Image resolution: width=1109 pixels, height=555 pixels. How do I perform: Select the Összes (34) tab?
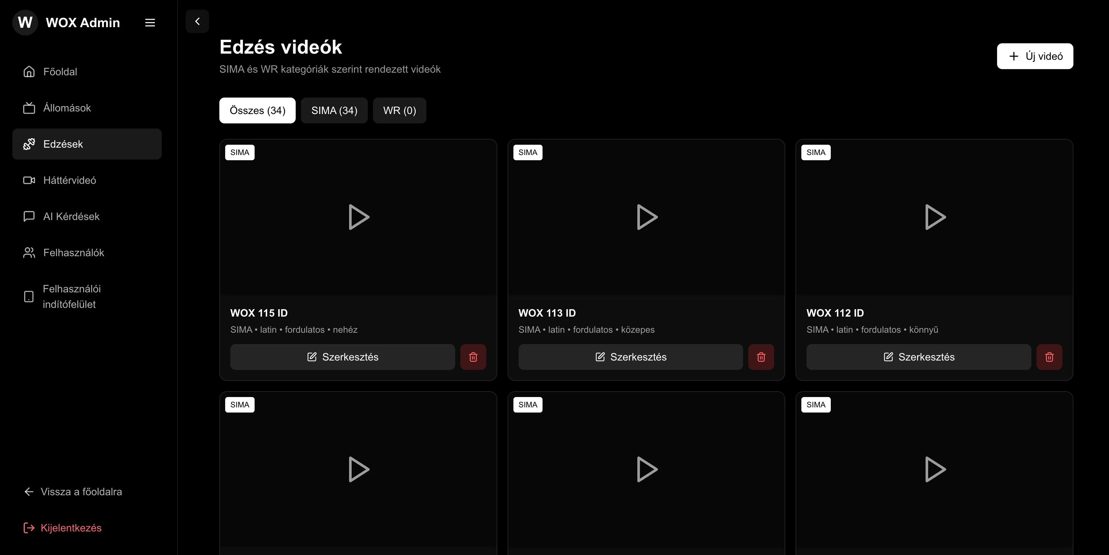(x=258, y=110)
